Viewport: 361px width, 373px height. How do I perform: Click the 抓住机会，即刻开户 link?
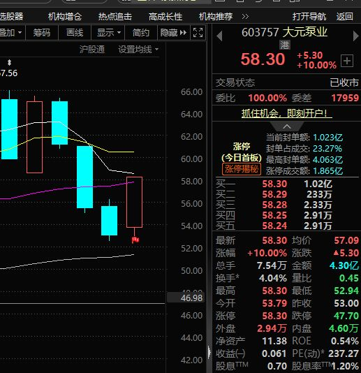[287, 113]
